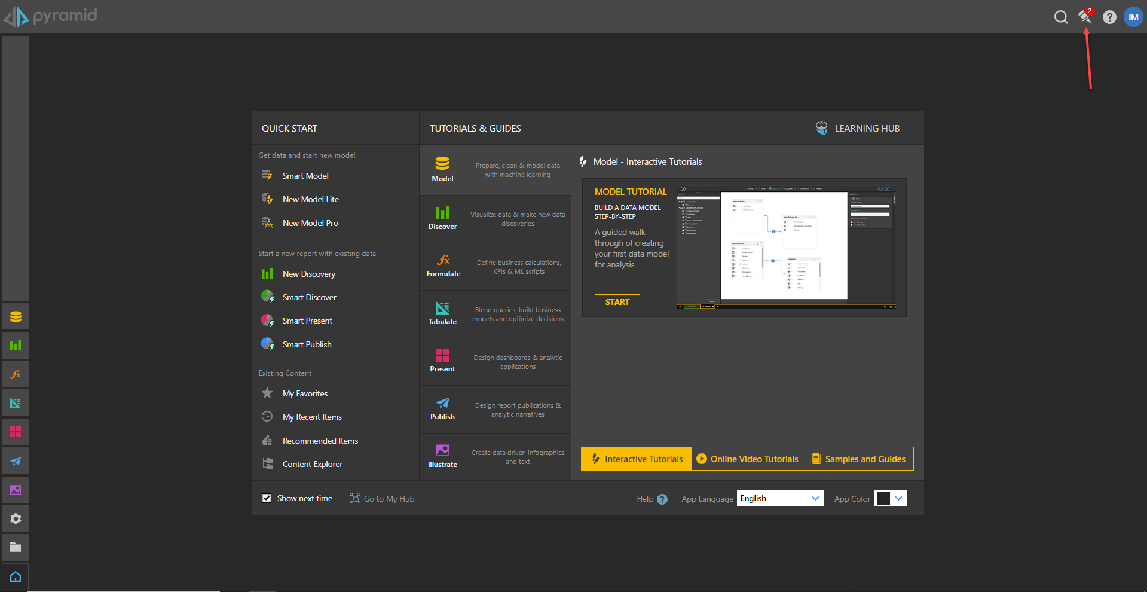Image resolution: width=1147 pixels, height=592 pixels.
Task: Open Model module in left sidebar
Action: (x=16, y=316)
